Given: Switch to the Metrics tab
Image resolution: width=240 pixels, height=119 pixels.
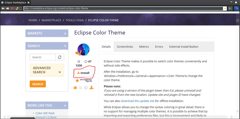Looking at the screenshot, I should coord(144,47).
